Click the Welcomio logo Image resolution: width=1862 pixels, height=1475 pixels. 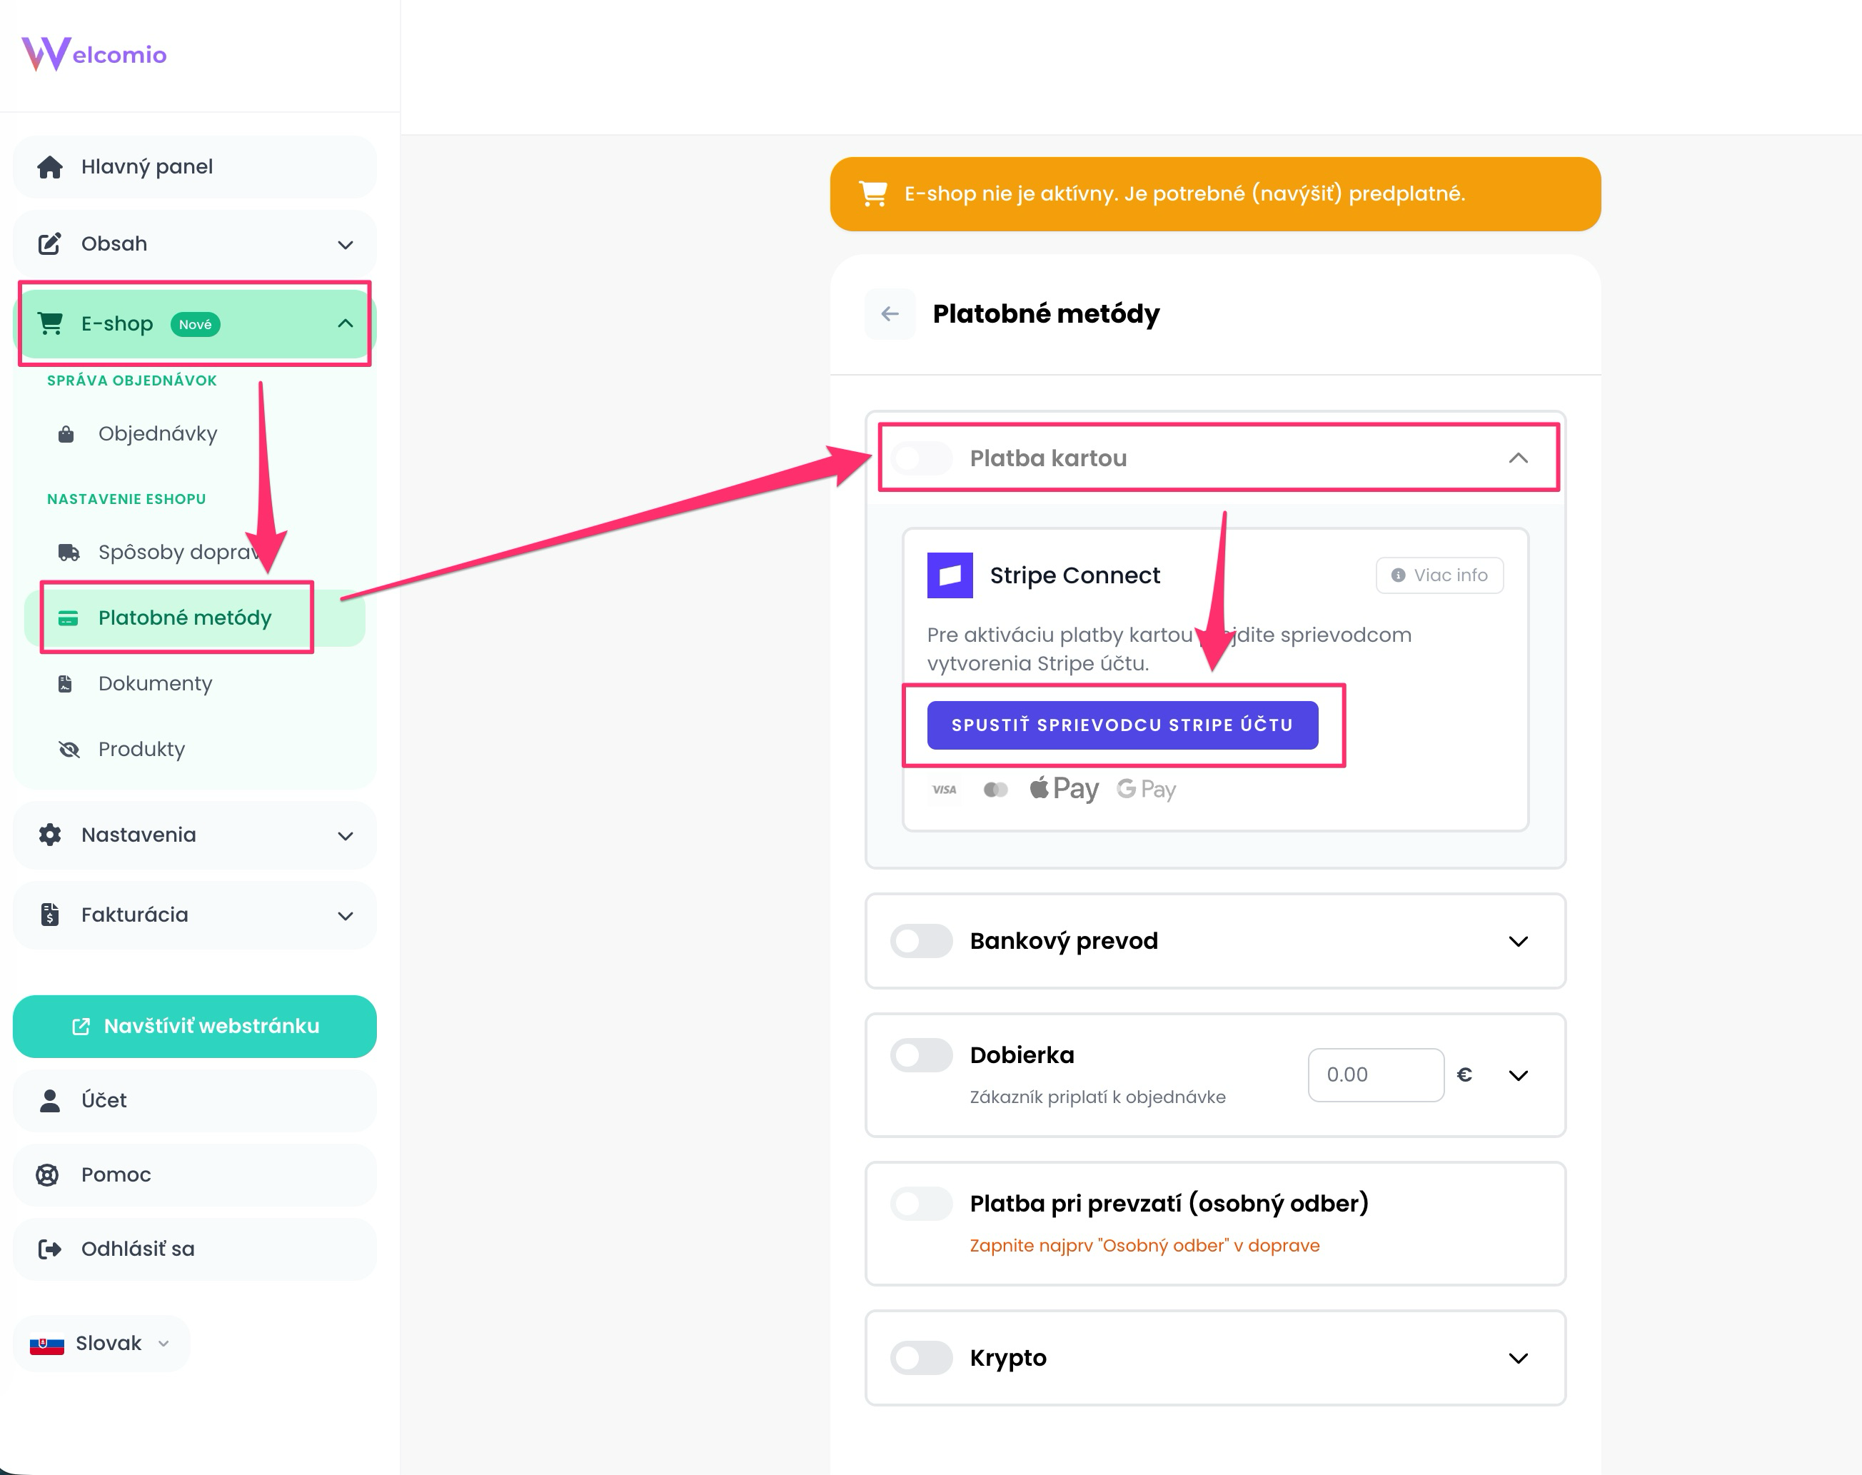[x=94, y=54]
